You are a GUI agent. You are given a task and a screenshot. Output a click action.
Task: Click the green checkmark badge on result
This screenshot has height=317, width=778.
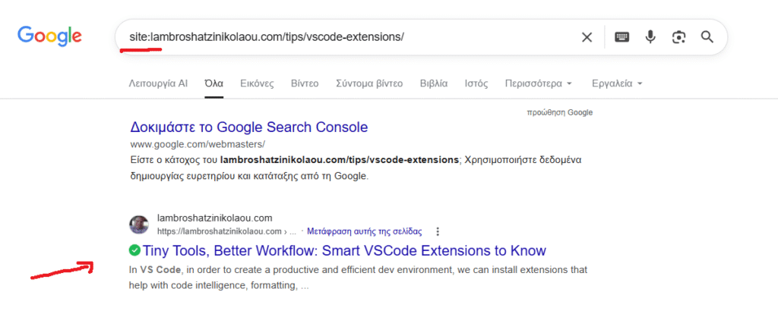point(134,250)
